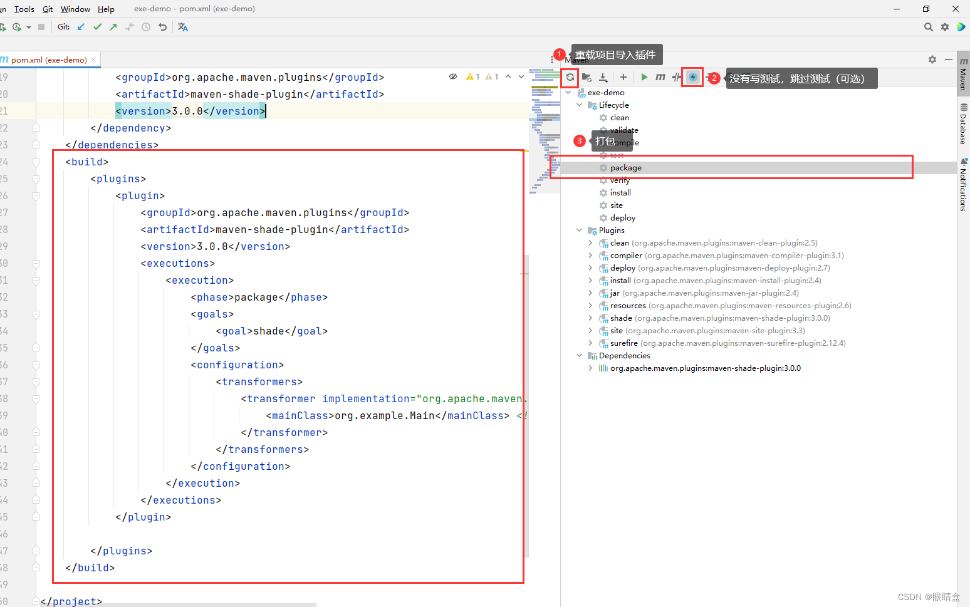The height and width of the screenshot is (607, 970).
Task: Go to previous highlighted problem arrow
Action: (508, 76)
